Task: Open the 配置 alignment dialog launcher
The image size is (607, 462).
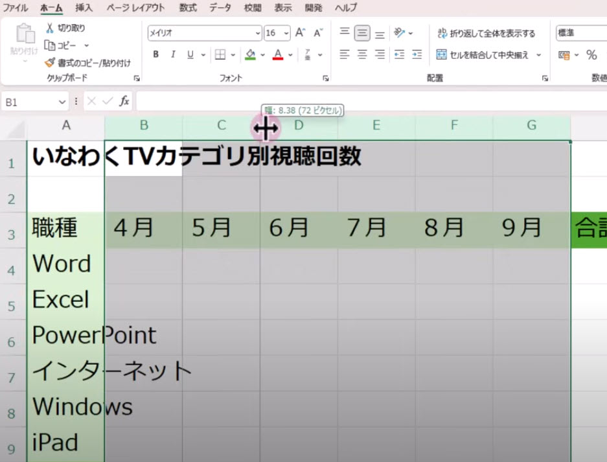Action: [x=545, y=78]
